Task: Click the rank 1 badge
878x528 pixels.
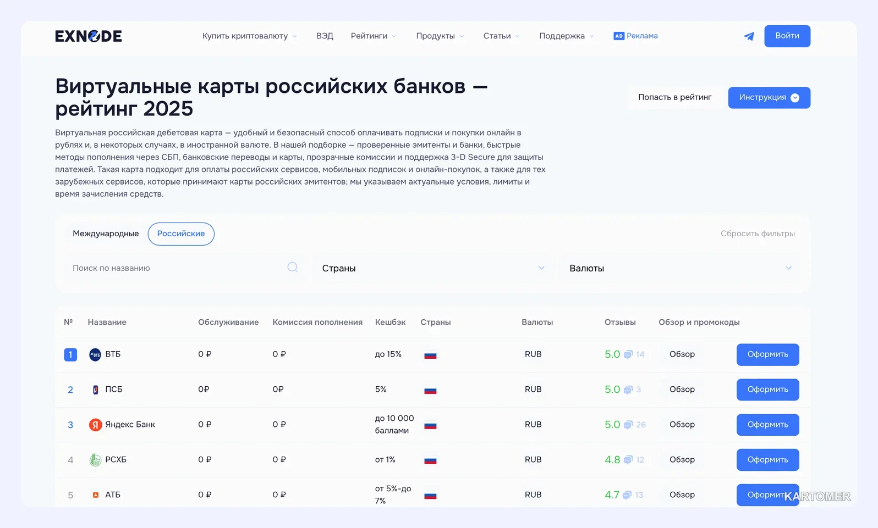Action: click(x=70, y=354)
